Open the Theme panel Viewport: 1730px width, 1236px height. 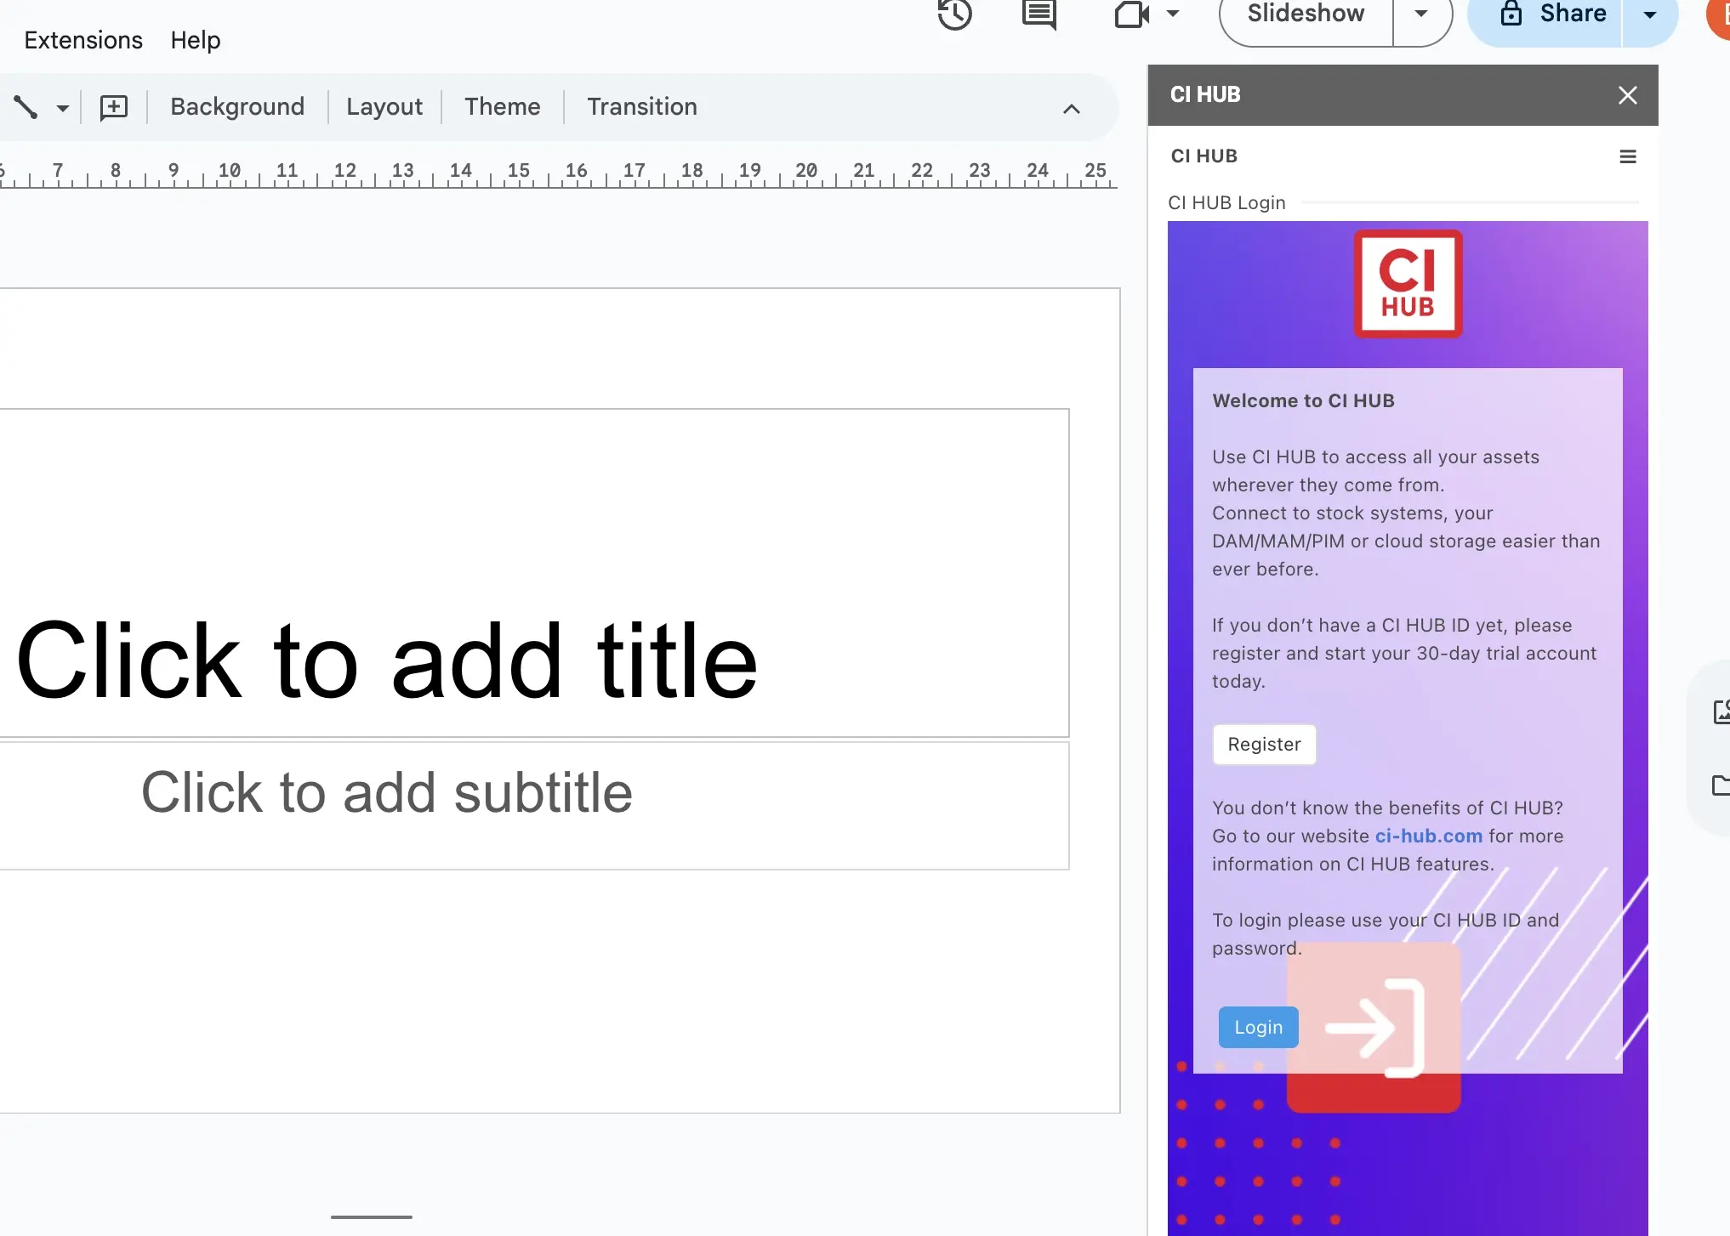click(503, 107)
